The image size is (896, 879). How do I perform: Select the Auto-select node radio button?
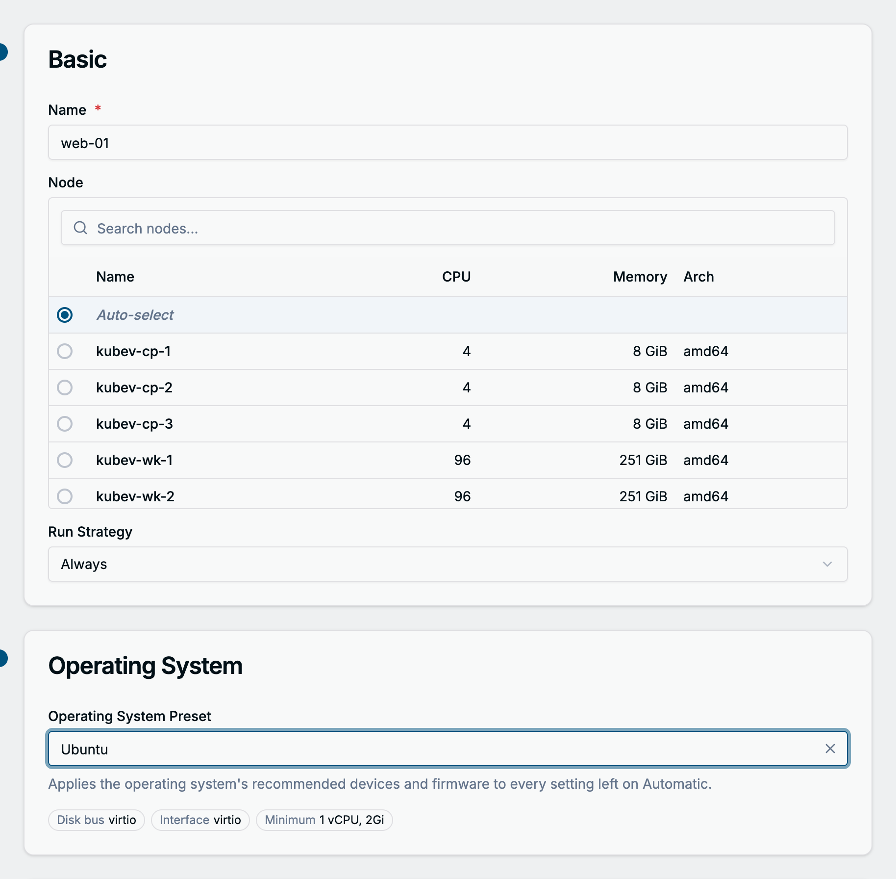pyautogui.click(x=65, y=315)
